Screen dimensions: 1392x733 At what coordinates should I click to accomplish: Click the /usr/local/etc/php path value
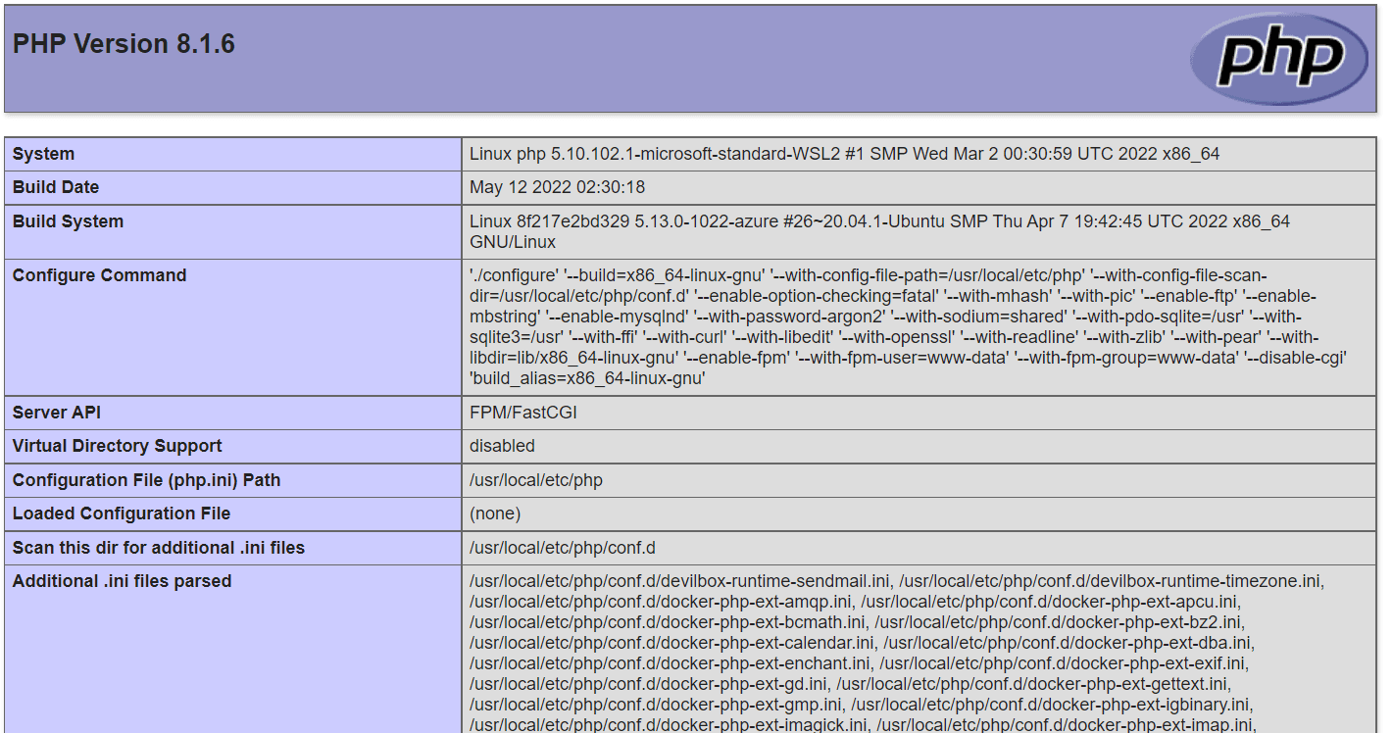point(536,480)
